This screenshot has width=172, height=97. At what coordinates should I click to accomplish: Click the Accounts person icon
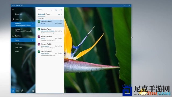[x=13, y=19]
